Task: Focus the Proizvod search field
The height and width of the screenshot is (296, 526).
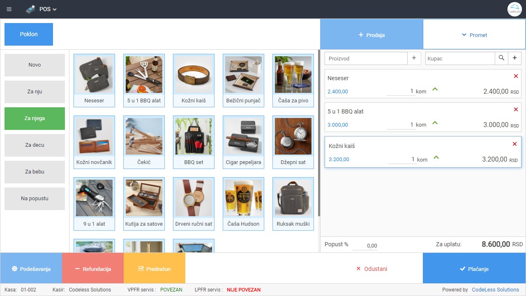Action: coord(366,58)
